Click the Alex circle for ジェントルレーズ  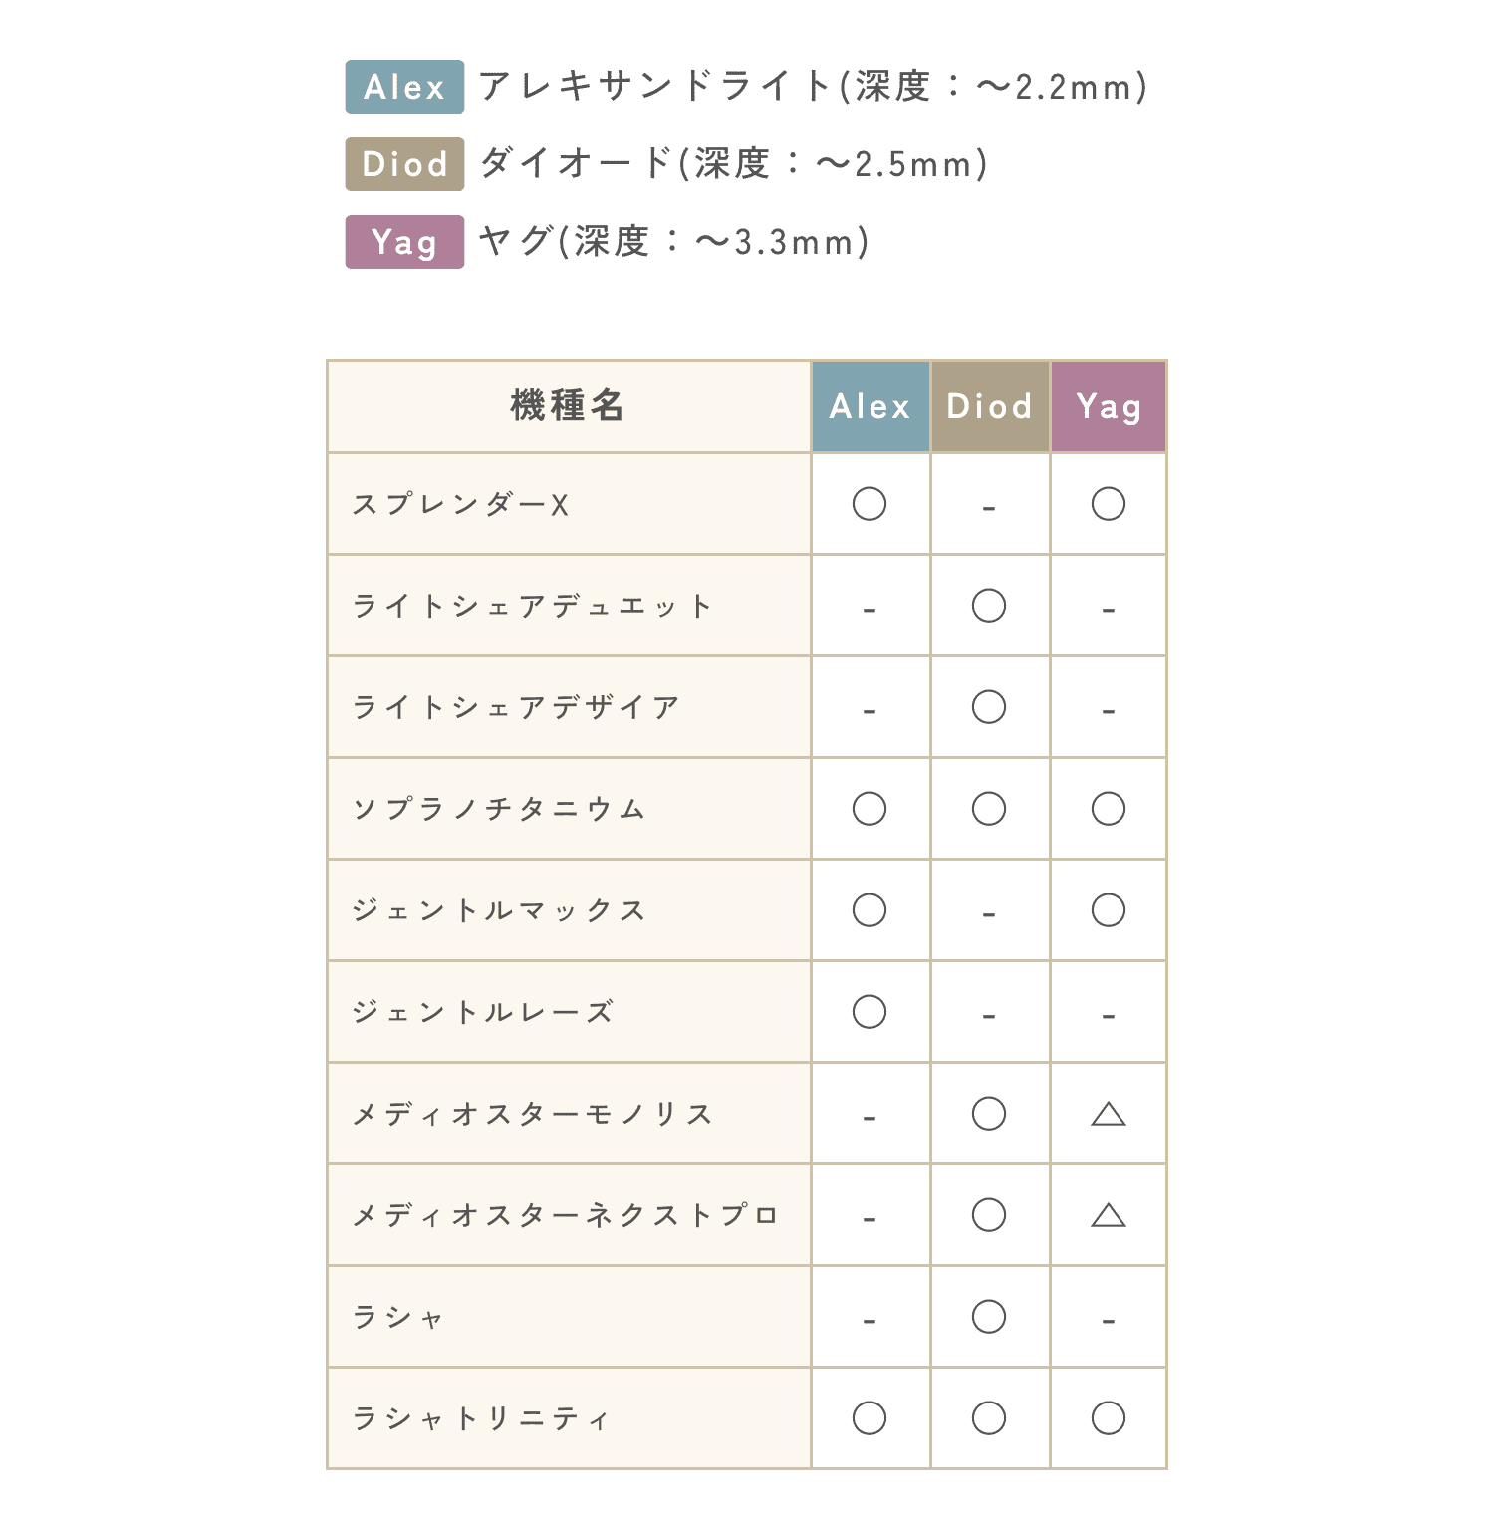(x=870, y=1012)
